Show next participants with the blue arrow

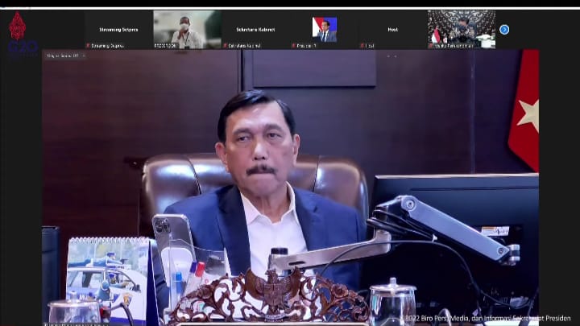tap(504, 30)
